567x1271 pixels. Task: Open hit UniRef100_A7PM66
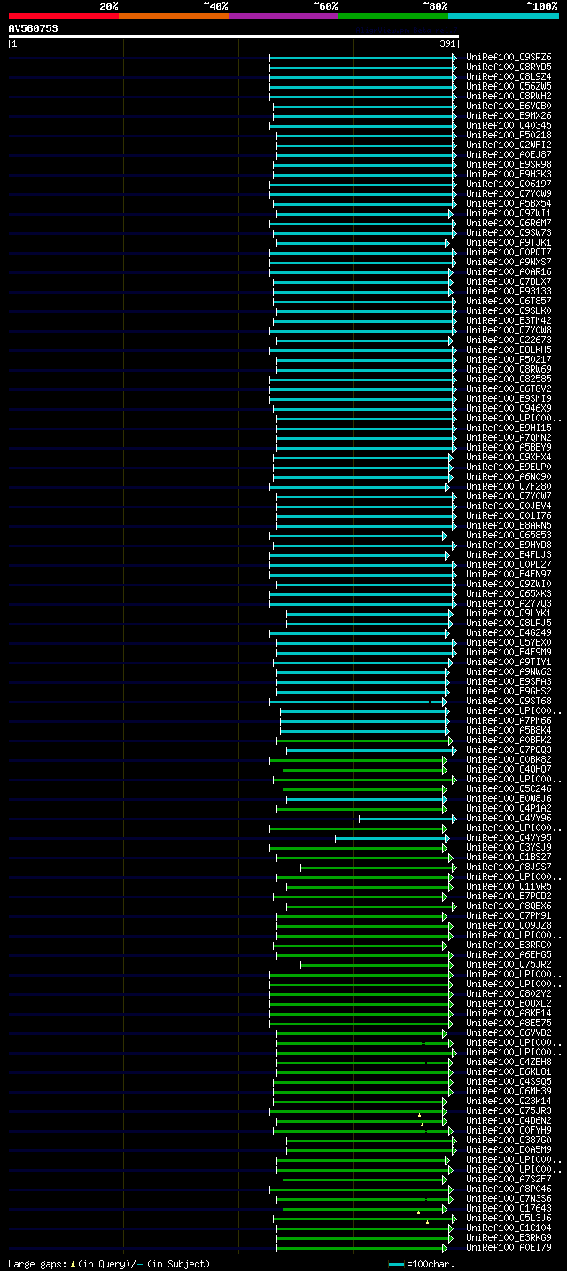click(509, 720)
